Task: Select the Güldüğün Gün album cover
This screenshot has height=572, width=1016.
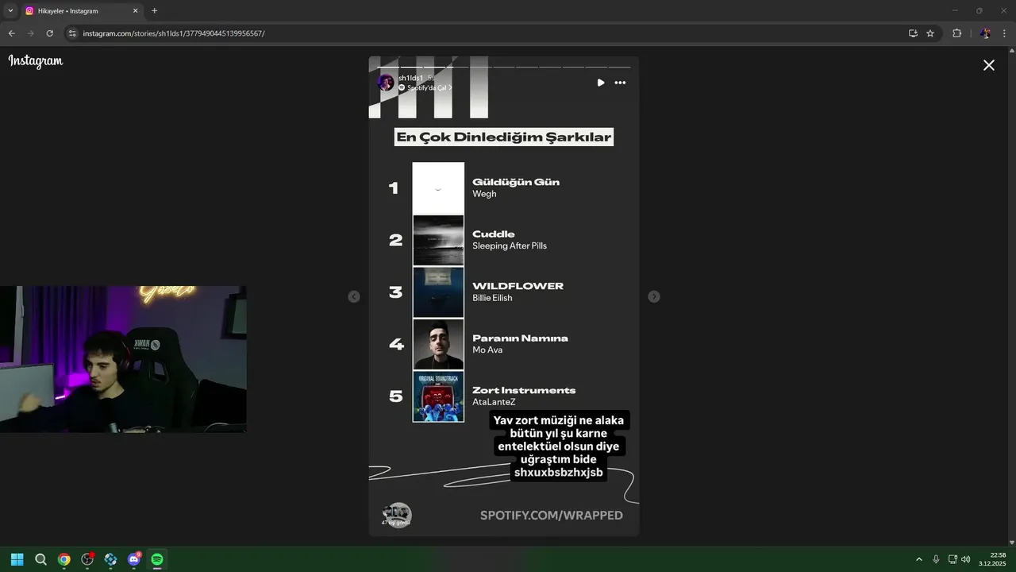Action: click(438, 188)
